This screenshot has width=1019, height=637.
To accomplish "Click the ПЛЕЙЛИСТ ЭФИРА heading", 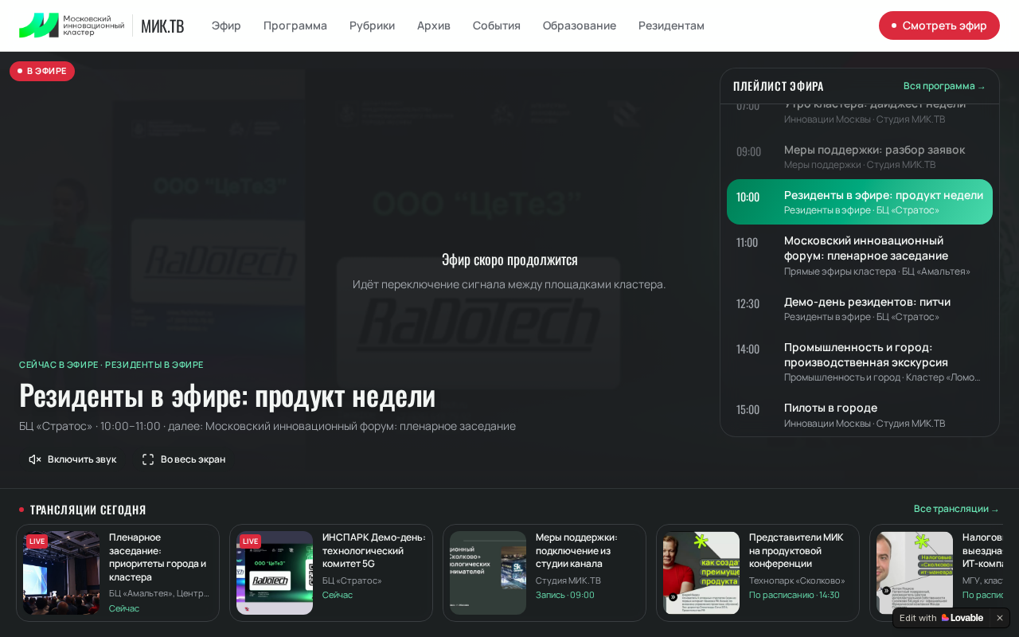I will [x=779, y=86].
